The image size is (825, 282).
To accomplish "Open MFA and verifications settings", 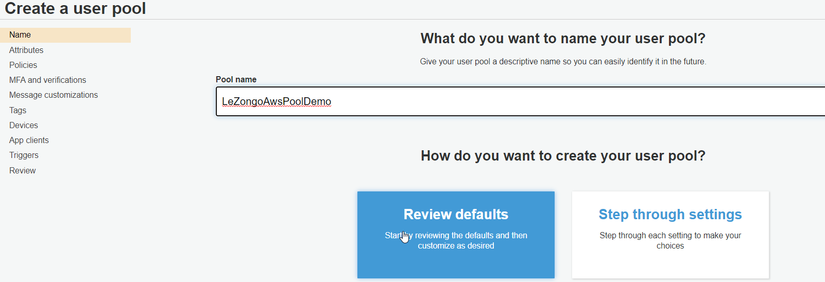I will click(47, 80).
